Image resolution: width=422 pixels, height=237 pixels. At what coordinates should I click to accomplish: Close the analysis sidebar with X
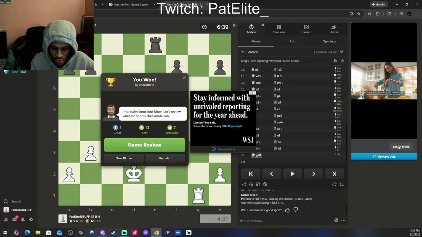point(263,25)
